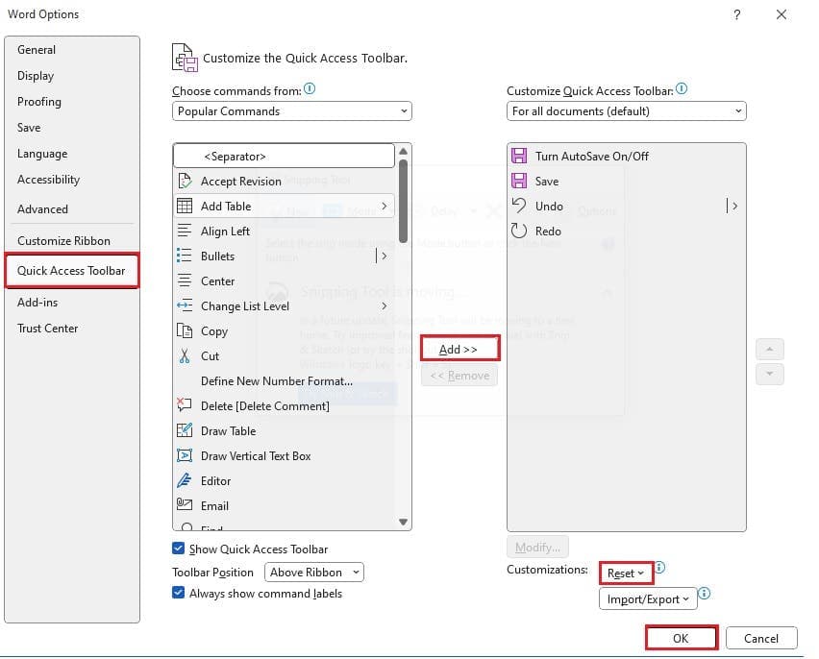
Task: Open the Choose commands from dropdown
Action: pos(292,111)
